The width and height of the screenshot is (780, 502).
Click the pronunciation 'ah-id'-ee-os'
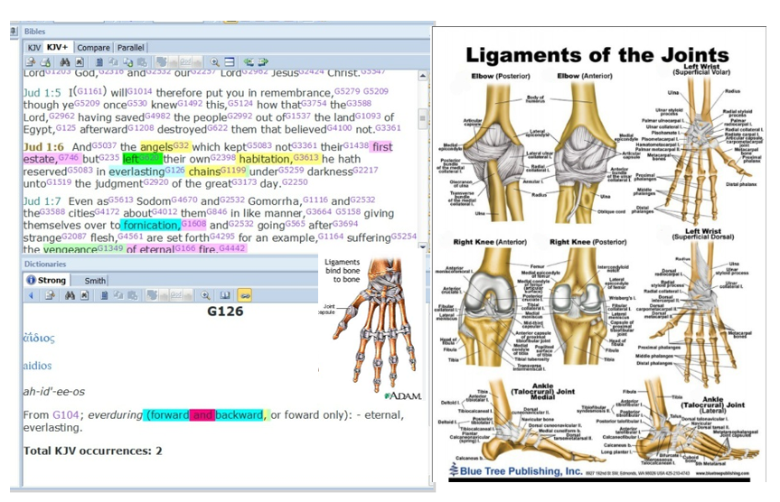53,391
